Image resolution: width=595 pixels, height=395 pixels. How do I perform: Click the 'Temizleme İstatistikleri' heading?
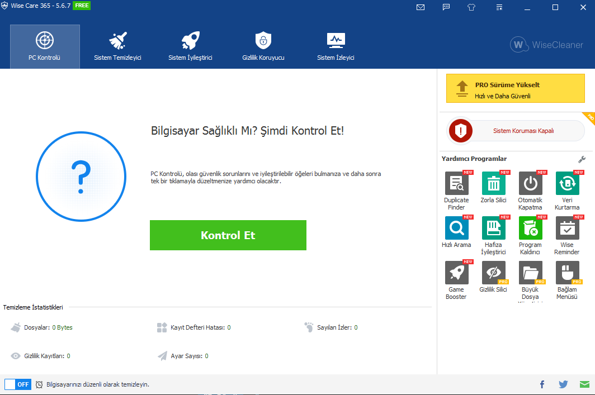[33, 307]
